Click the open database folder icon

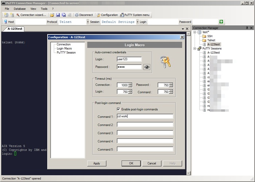click(x=52, y=15)
